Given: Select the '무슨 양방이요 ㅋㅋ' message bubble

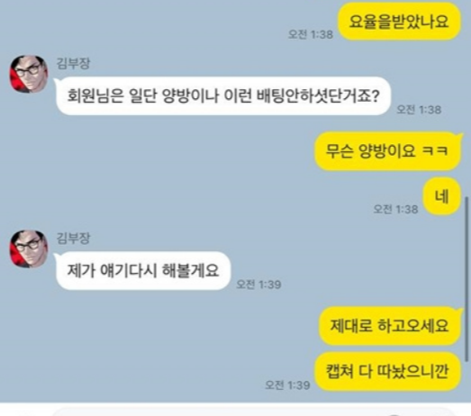Looking at the screenshot, I should [x=388, y=151].
